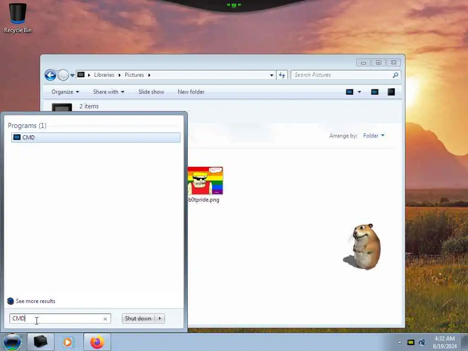Click the Pictures library icon in header
Viewport: 468px width, 351px height.
[x=62, y=107]
